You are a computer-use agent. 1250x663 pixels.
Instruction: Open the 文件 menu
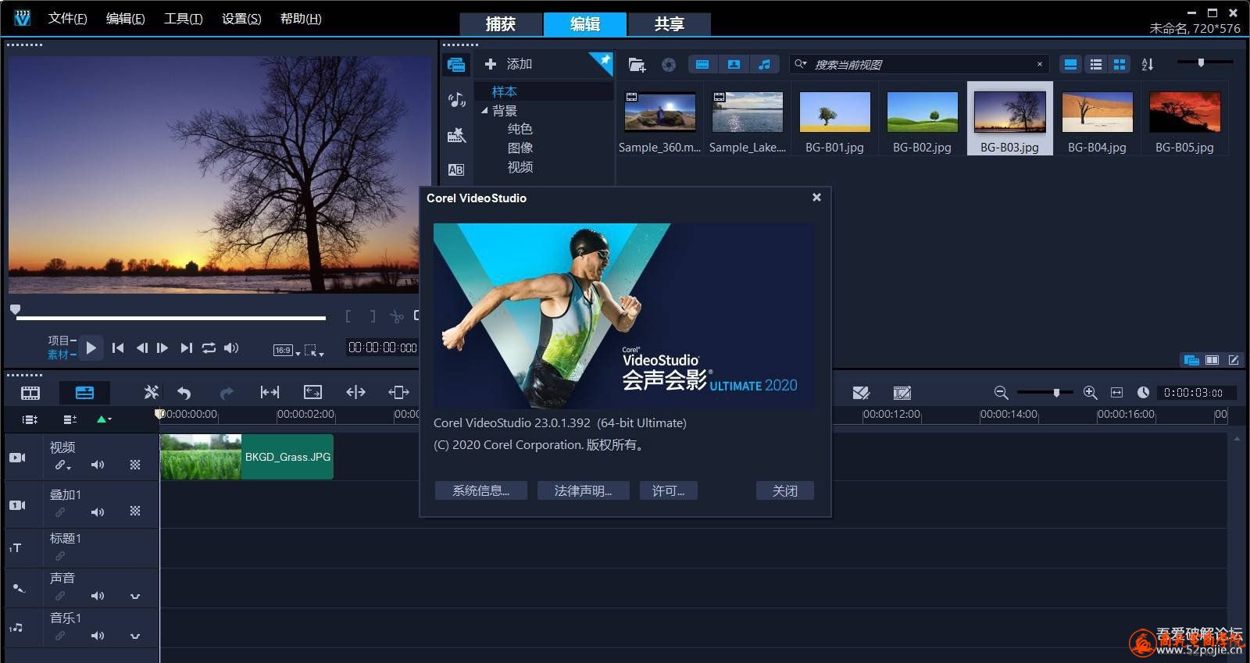(67, 19)
